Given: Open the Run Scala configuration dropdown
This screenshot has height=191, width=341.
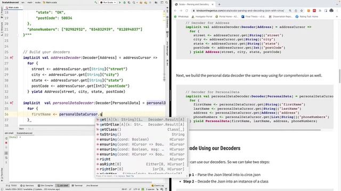Looking at the screenshot, I should point(108,2).
